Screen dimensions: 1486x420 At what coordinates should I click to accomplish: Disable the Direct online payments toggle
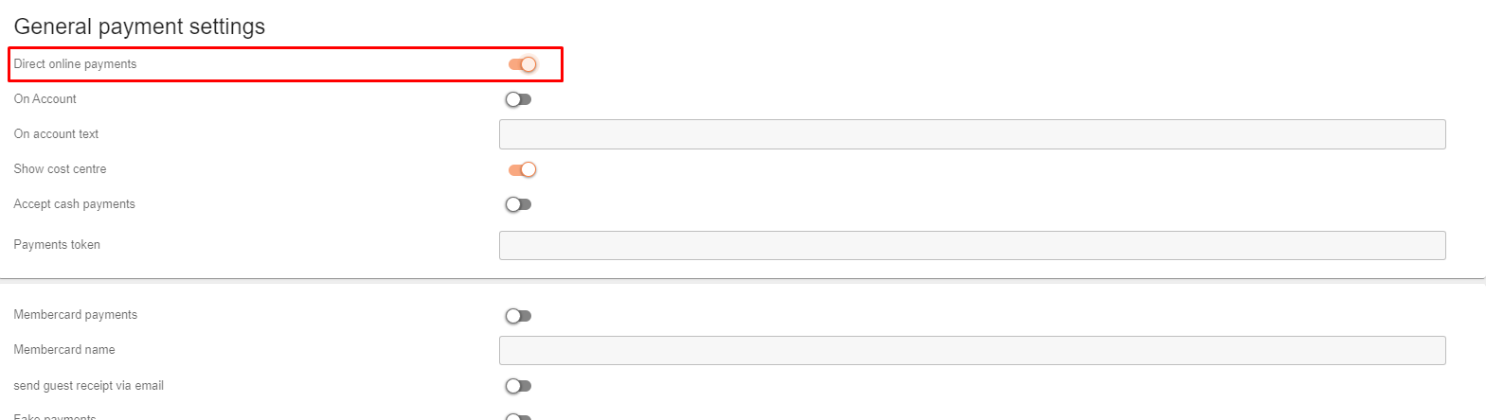tap(523, 64)
